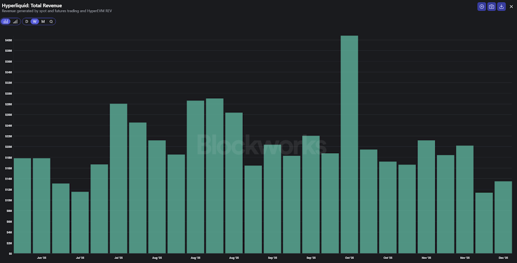Click the Dec '25 x-axis label
The height and width of the screenshot is (263, 517).
click(503, 258)
